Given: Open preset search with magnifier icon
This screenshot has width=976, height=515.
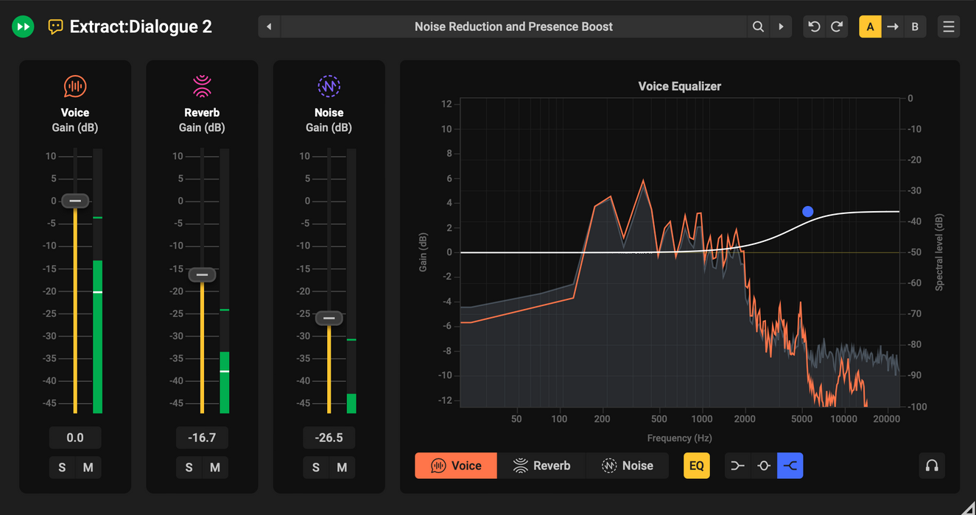Looking at the screenshot, I should 758,27.
